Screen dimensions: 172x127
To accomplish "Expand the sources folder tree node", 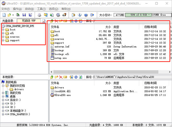I will (x=3, y=37).
